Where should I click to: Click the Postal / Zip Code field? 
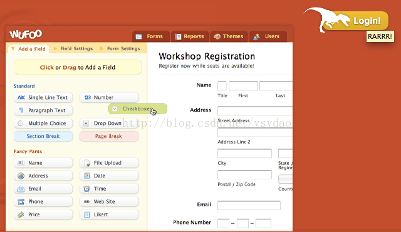coord(244,175)
